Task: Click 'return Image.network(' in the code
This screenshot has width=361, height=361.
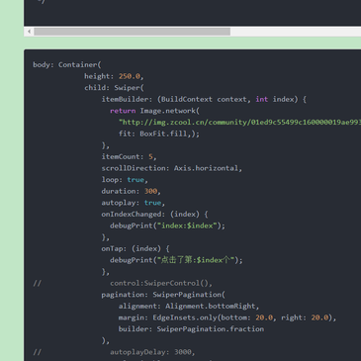Action: click(154, 111)
